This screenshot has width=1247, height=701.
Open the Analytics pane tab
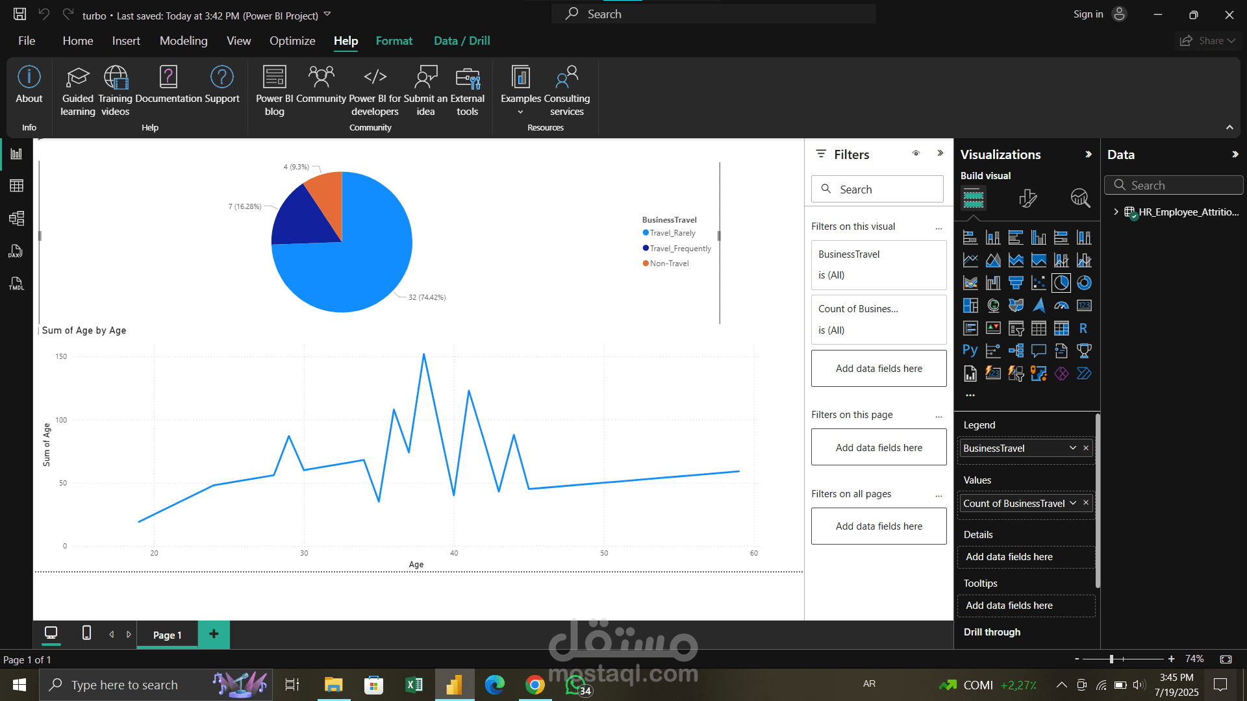(x=1081, y=198)
